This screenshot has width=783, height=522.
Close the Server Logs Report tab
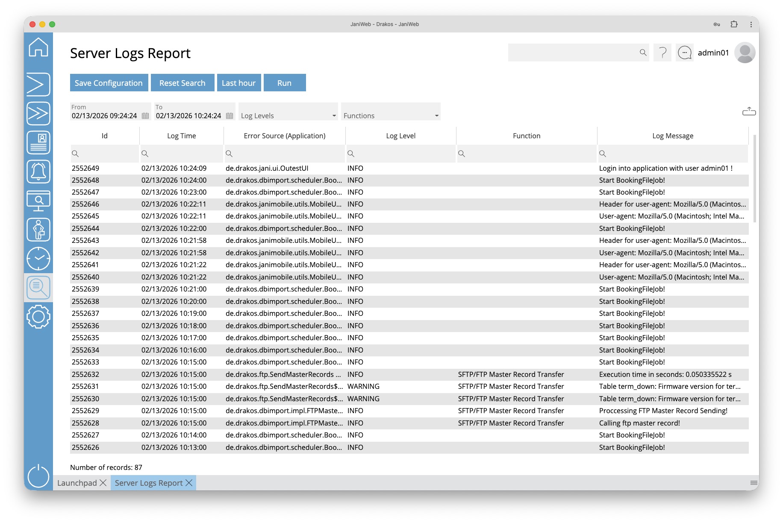tap(189, 483)
